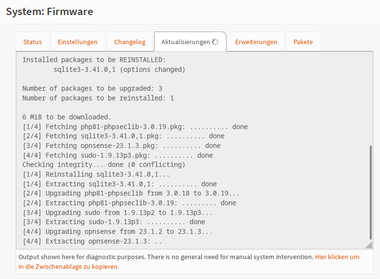Viewport: 380px width, 279px height.
Task: Click the '6 MiB to be downloaded.' line
Action: [67, 117]
